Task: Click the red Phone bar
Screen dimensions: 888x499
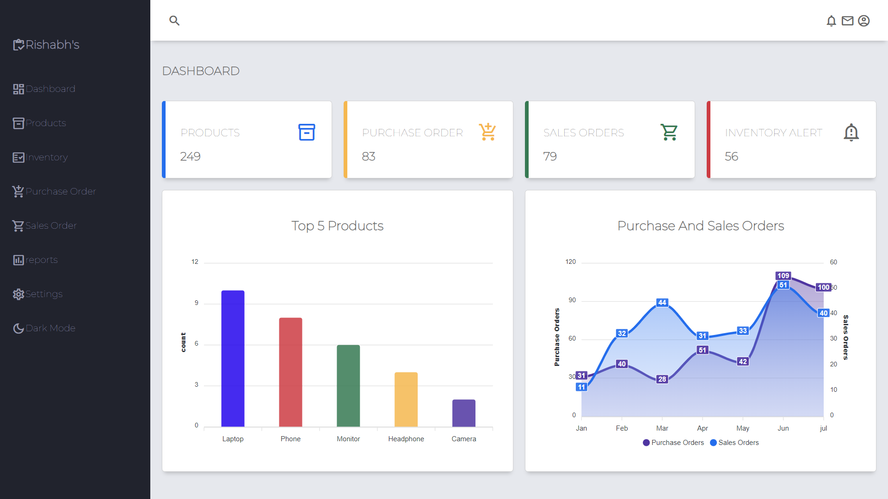Action: coord(290,372)
